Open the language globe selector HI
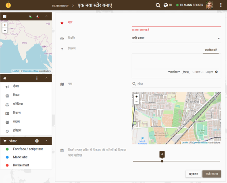227x183 pixels. click(x=168, y=5)
